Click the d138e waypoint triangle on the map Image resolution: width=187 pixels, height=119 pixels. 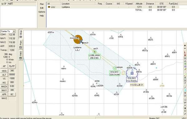point(146,90)
